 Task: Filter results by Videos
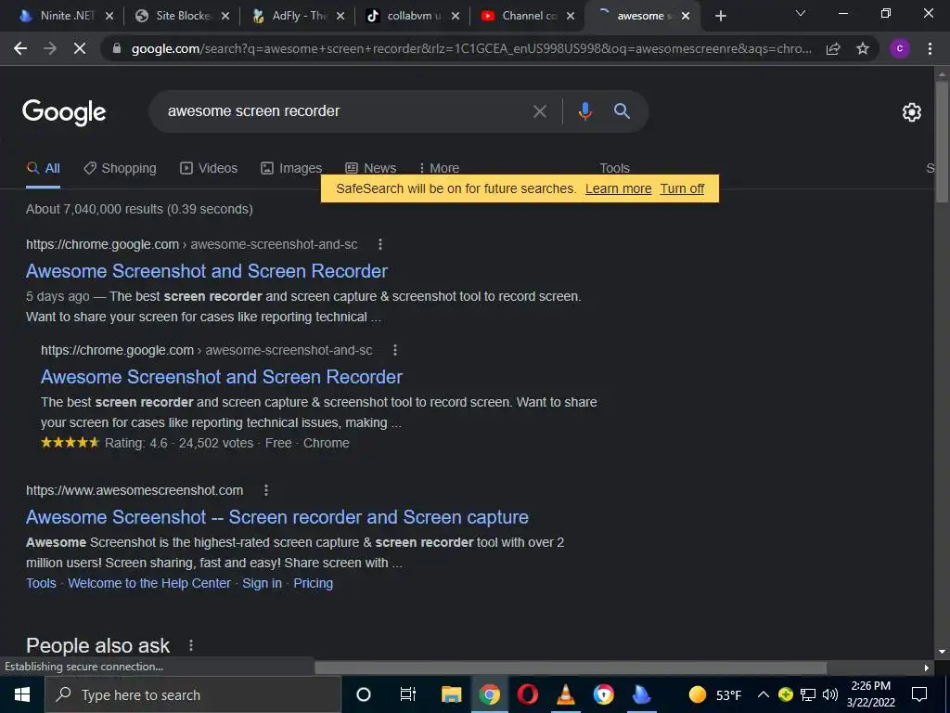[x=209, y=169]
